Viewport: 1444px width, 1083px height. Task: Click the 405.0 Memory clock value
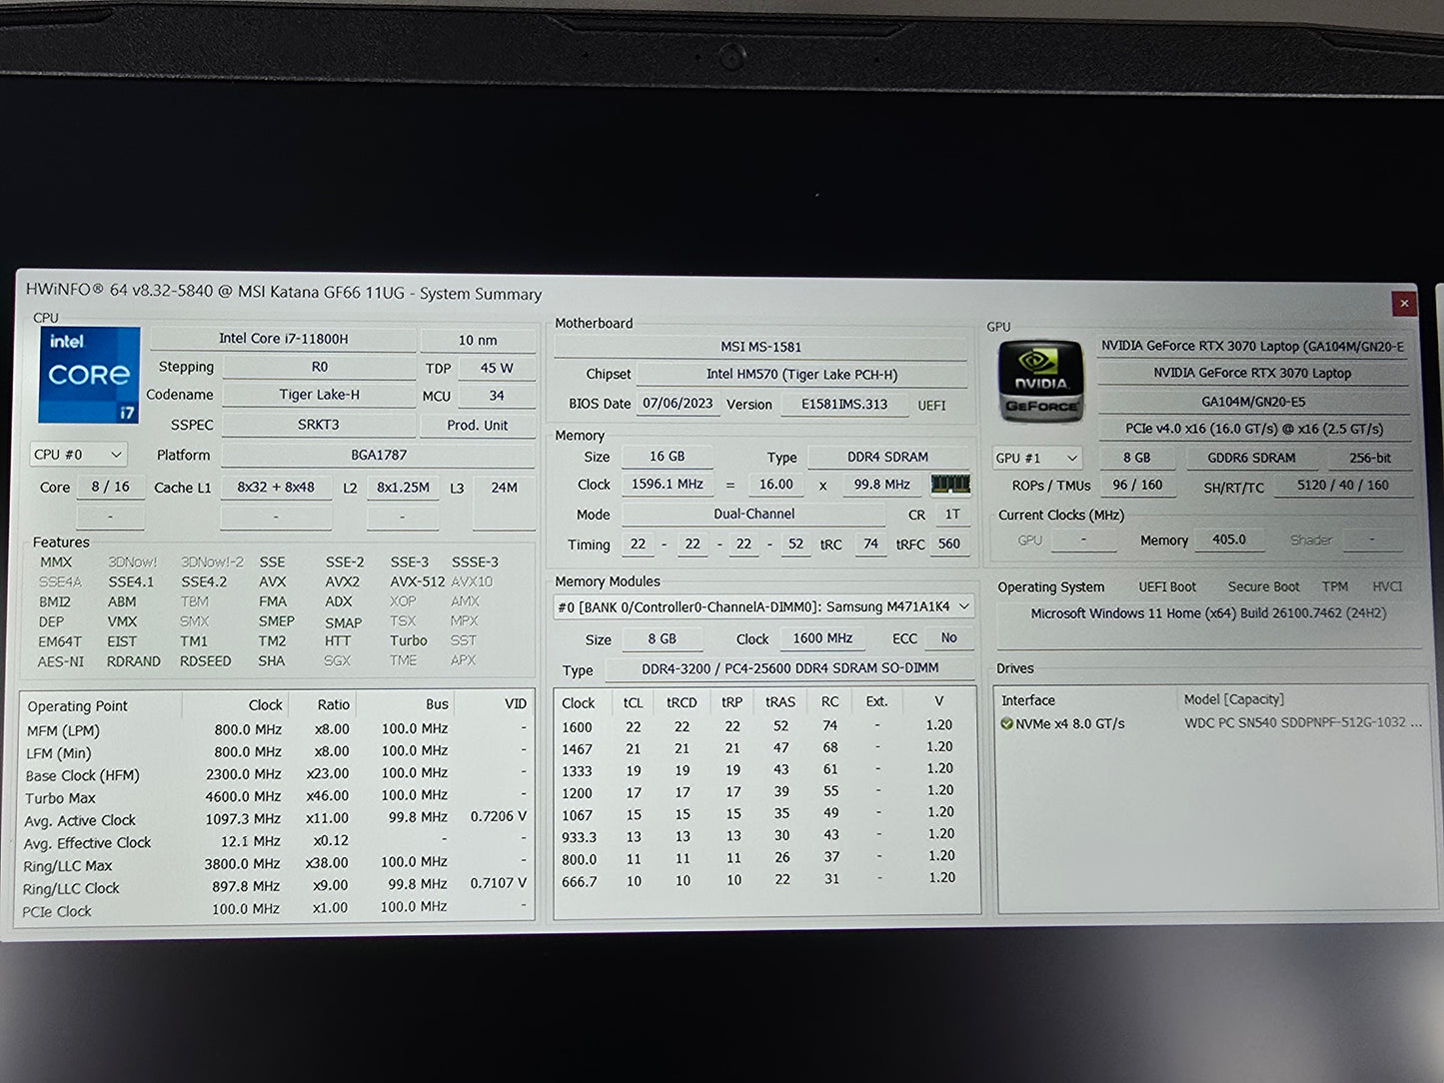(1229, 540)
